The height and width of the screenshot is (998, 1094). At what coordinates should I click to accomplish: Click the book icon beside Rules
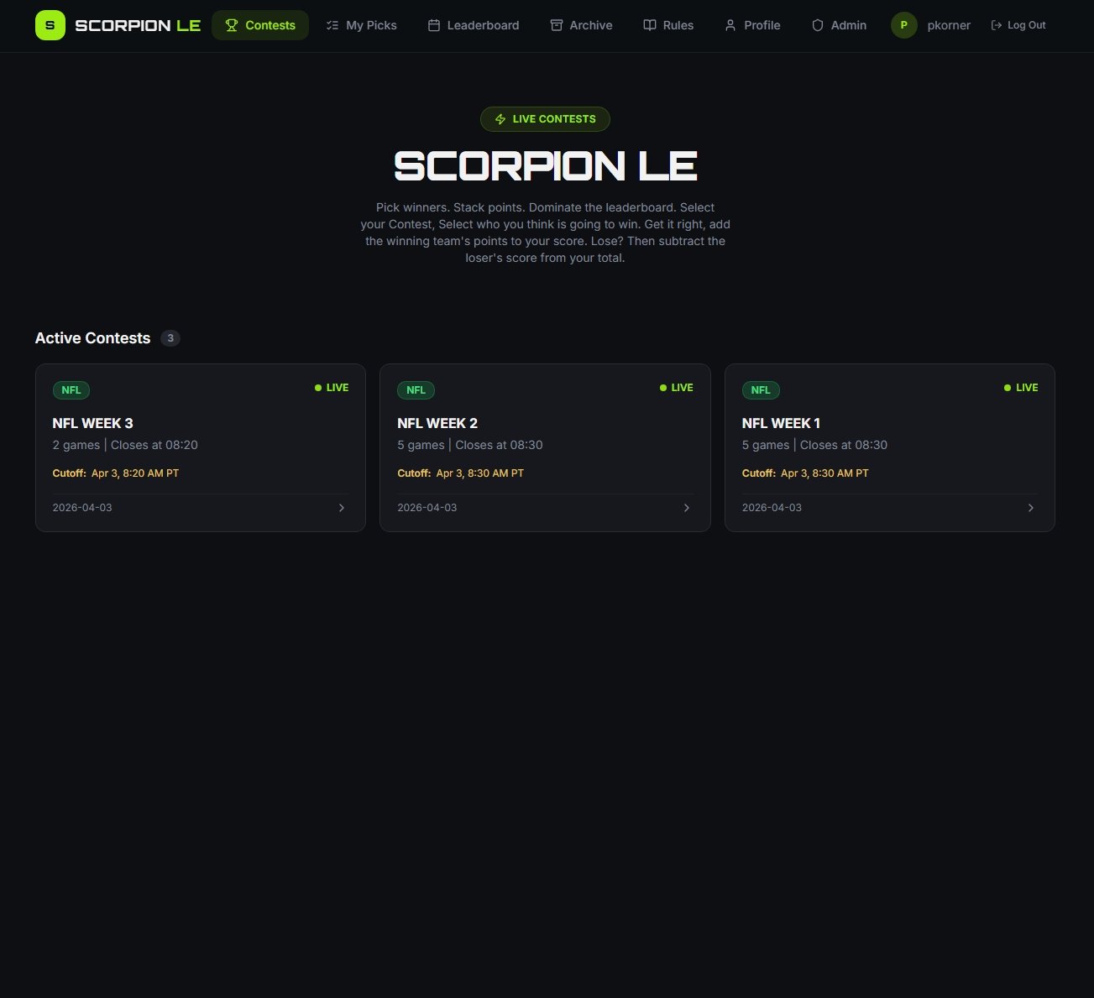click(649, 25)
